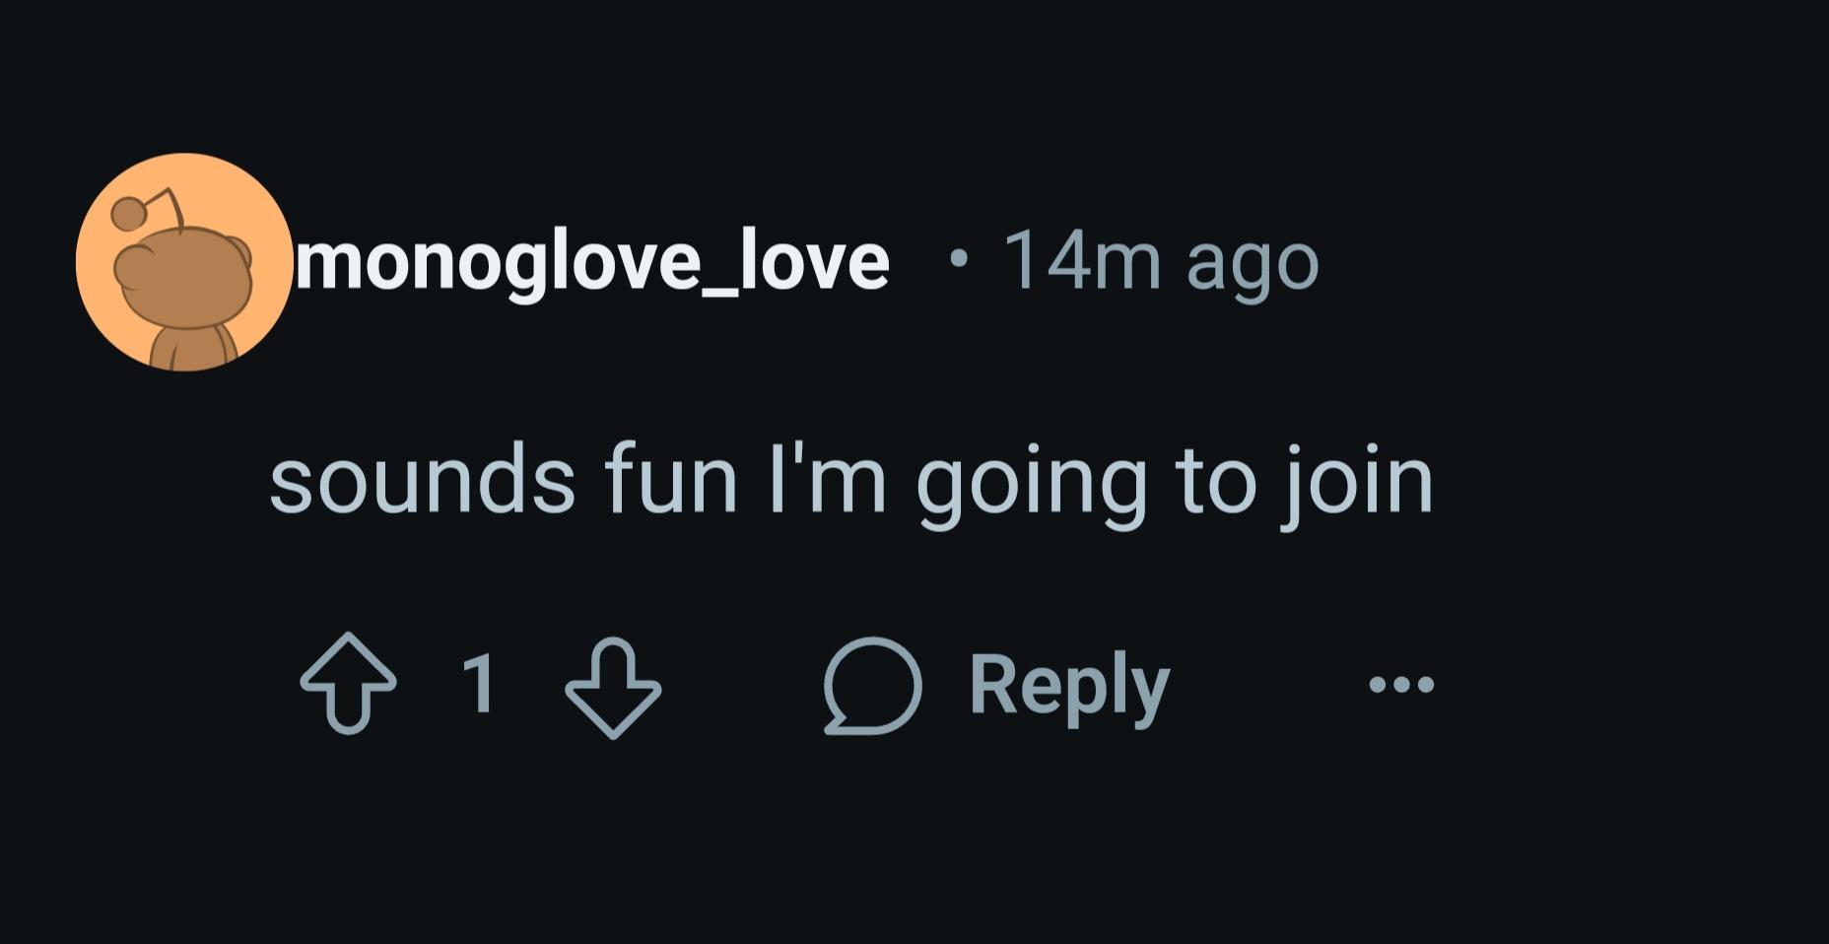Viewport: 1829px width, 944px height.
Task: Reply to the 'sounds fun' comment
Action: coord(1069,686)
